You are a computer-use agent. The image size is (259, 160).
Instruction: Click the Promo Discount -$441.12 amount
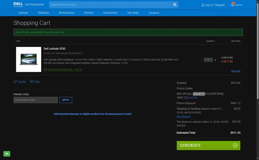point(235,103)
